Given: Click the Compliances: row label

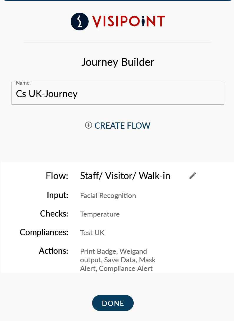Looking at the screenshot, I should coord(44,232).
